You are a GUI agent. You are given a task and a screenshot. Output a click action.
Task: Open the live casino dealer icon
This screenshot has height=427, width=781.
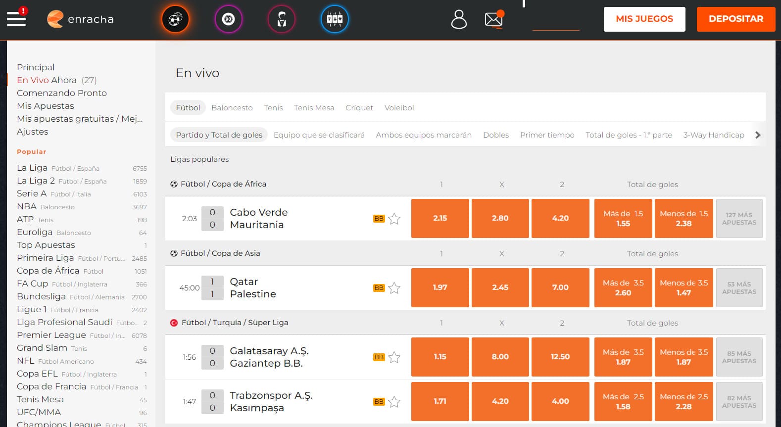pos(282,19)
